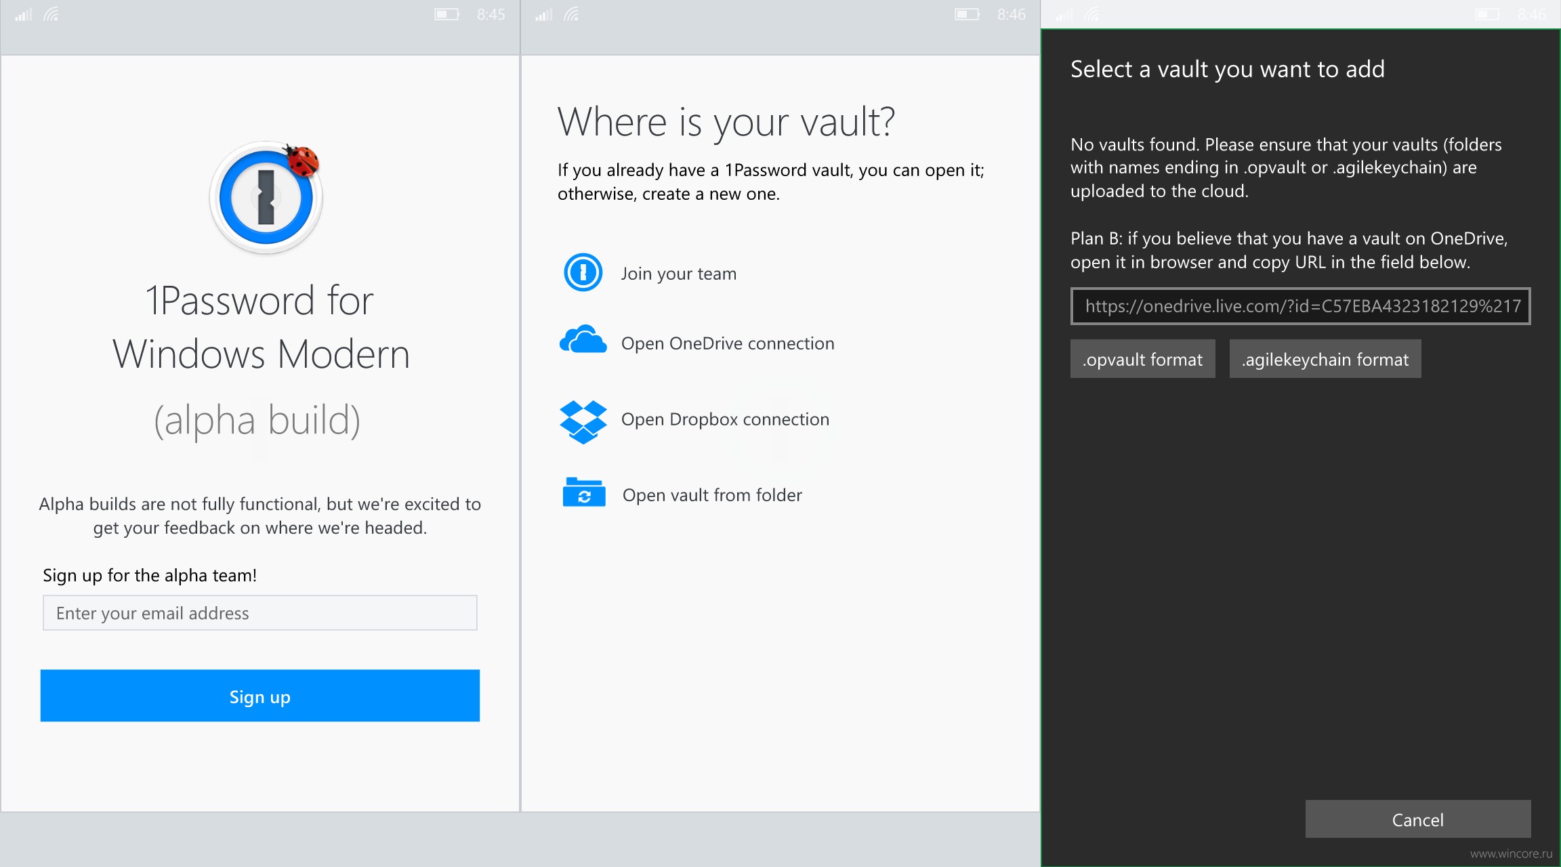
Task: Click Wi-Fi icon in second screen status bar
Action: click(x=572, y=15)
